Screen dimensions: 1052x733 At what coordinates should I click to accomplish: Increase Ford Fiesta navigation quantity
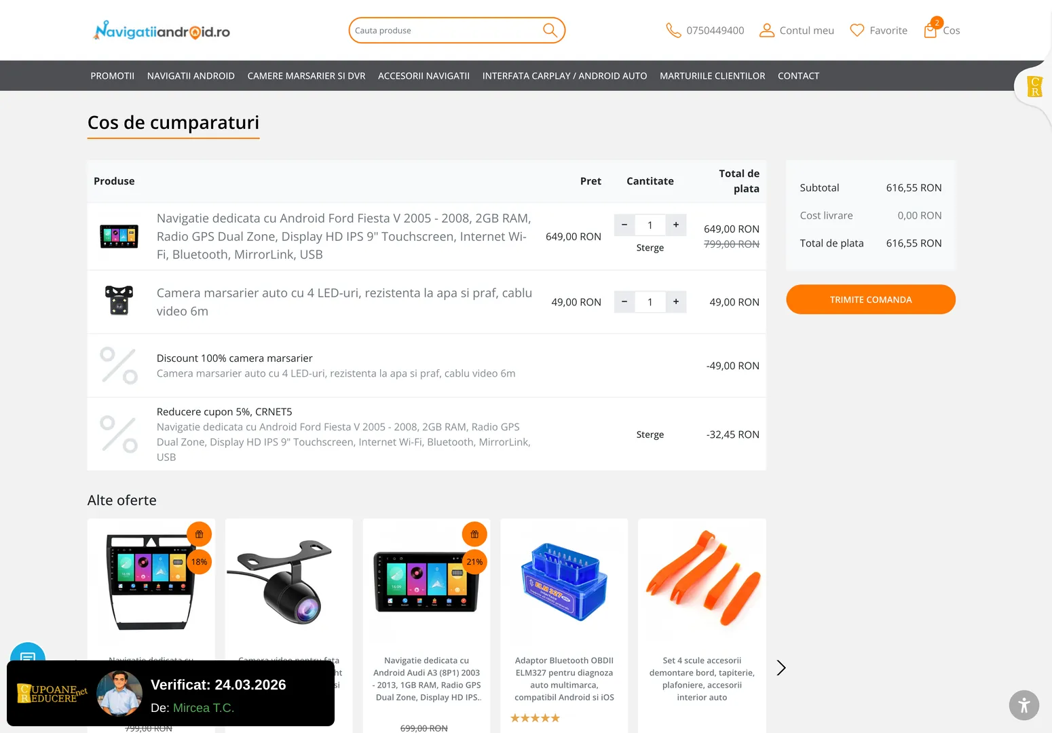pyautogui.click(x=676, y=225)
